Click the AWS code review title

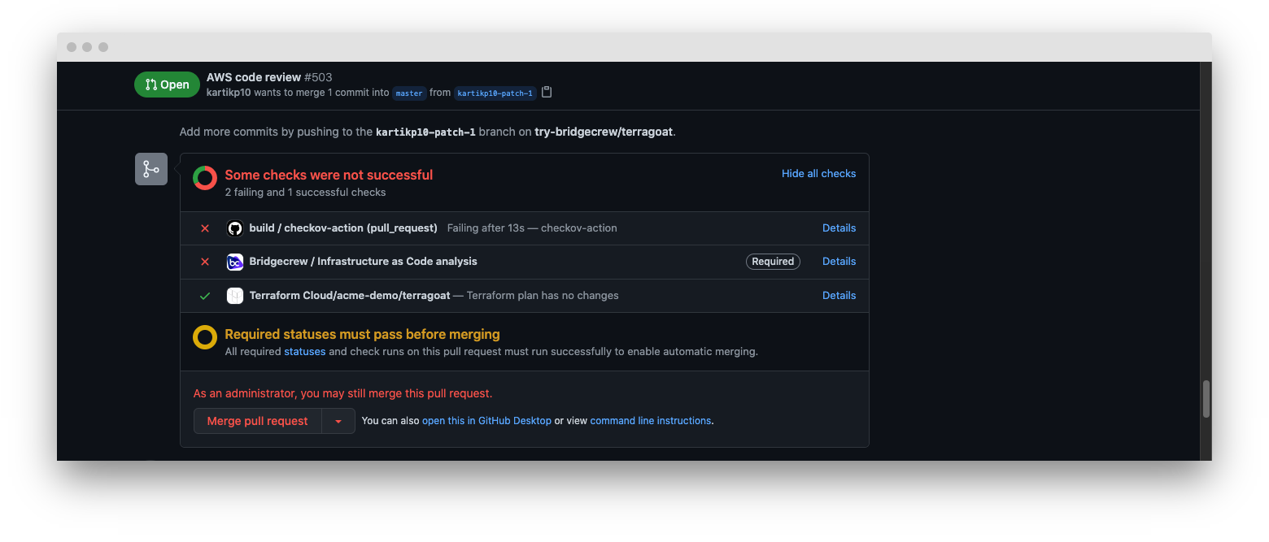(x=254, y=77)
